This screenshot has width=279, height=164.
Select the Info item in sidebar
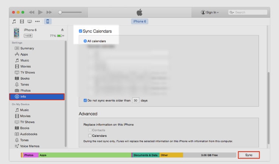tap(37, 97)
